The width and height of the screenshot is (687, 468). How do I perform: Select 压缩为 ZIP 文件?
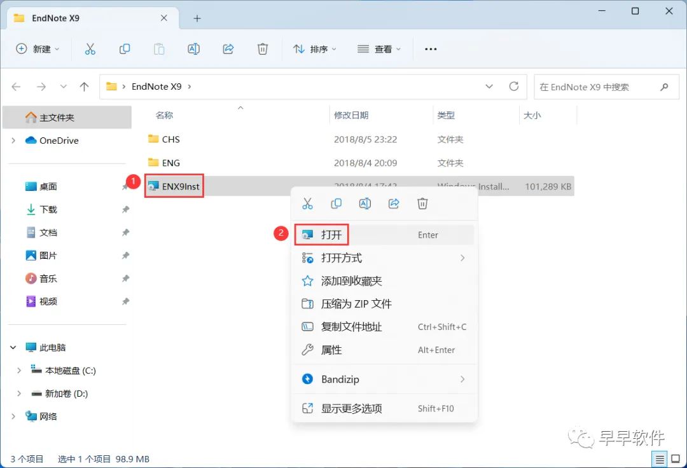pos(384,304)
